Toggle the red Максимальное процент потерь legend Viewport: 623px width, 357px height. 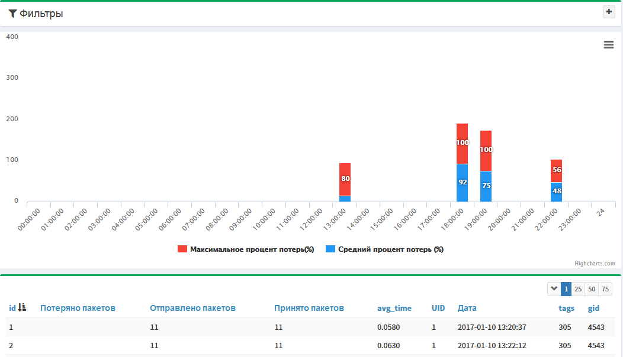pyautogui.click(x=246, y=249)
